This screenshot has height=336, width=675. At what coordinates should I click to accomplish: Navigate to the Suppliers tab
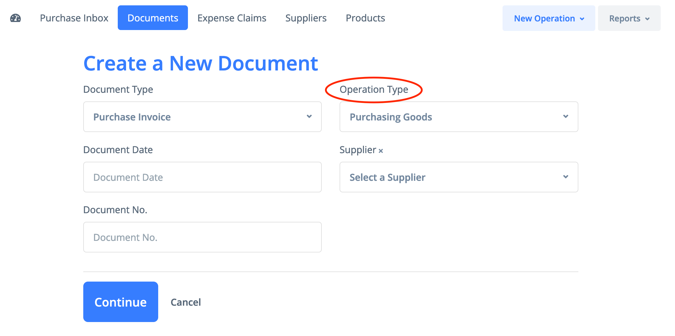(306, 18)
